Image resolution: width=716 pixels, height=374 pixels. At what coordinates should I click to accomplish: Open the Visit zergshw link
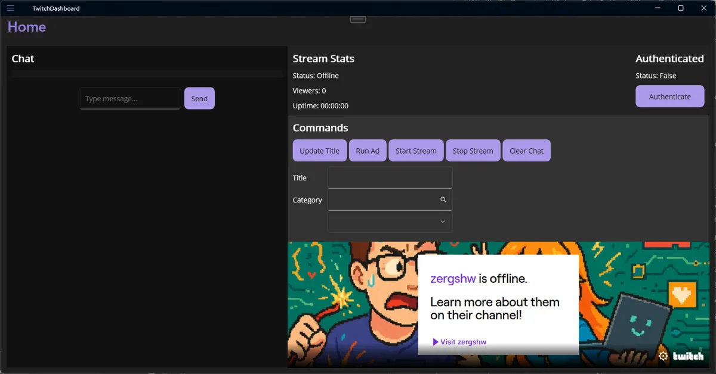pyautogui.click(x=459, y=342)
